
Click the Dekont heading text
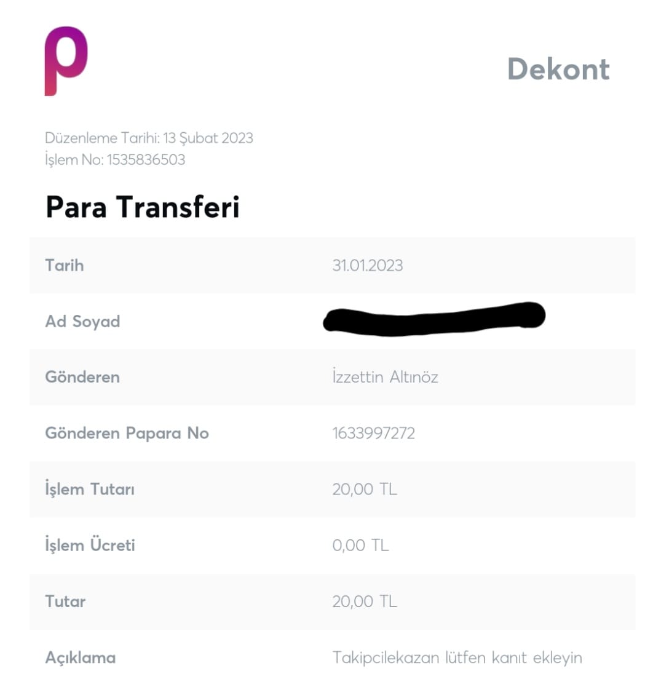(x=558, y=69)
